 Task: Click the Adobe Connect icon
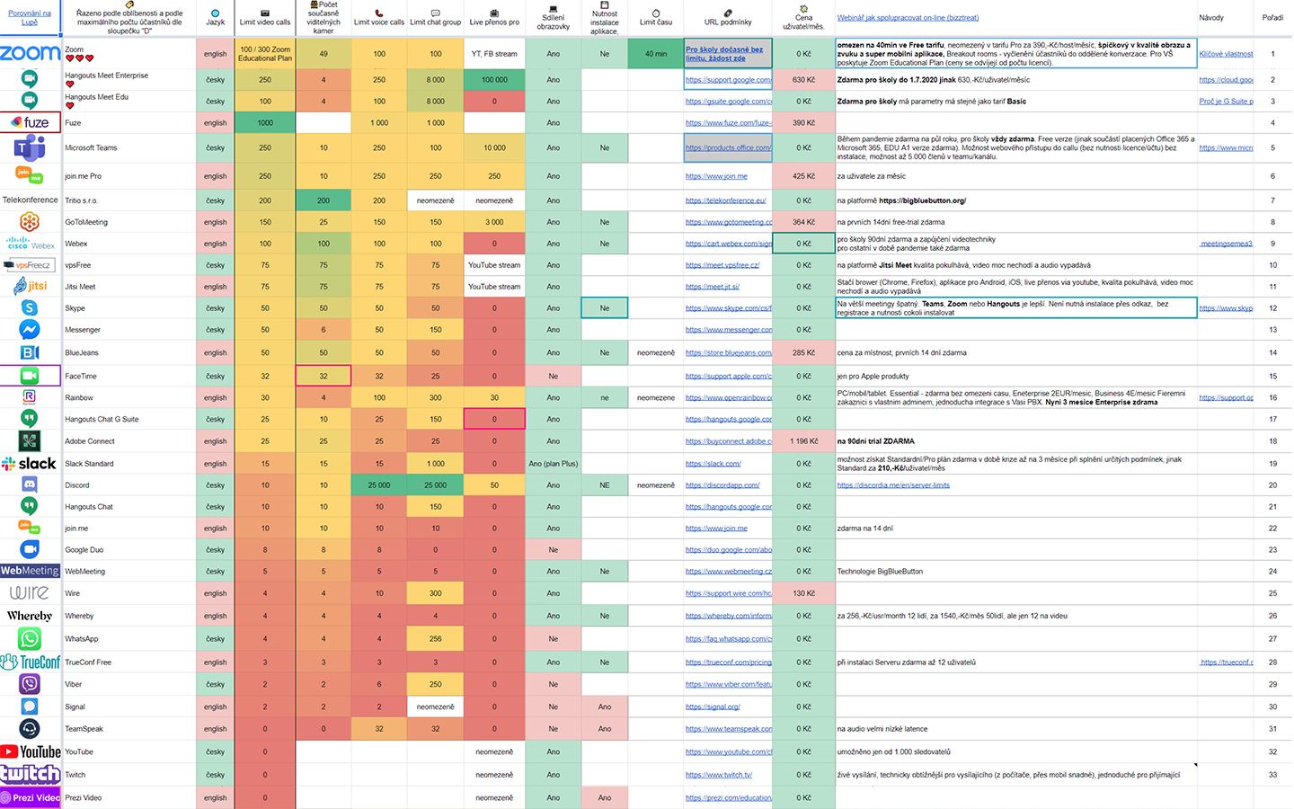[x=30, y=440]
